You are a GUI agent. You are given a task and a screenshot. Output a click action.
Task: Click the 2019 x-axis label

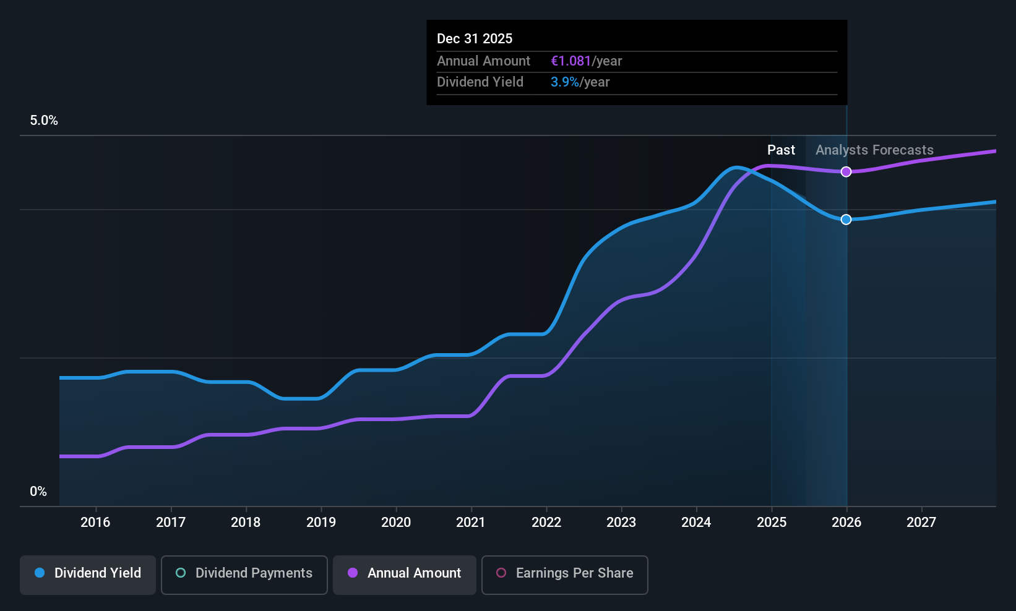pos(321,523)
